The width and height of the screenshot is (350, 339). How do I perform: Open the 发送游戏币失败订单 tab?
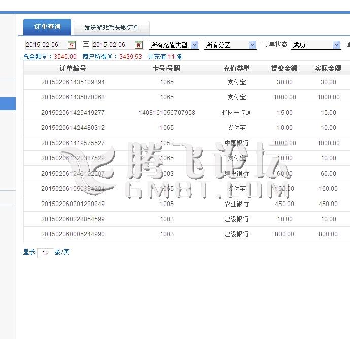click(x=112, y=28)
